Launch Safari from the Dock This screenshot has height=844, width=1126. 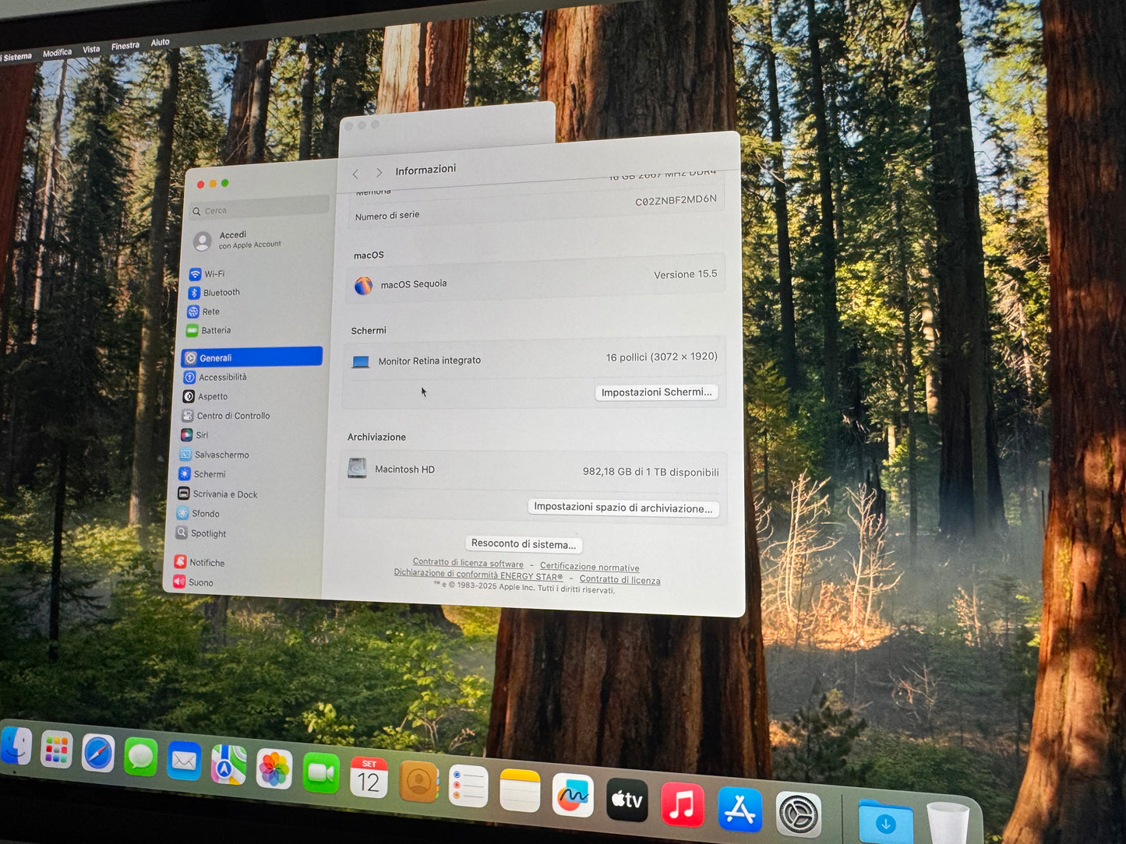pyautogui.click(x=98, y=753)
